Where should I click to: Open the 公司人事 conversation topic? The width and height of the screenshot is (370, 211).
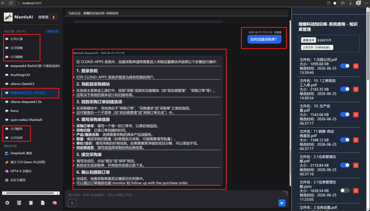click(16, 39)
